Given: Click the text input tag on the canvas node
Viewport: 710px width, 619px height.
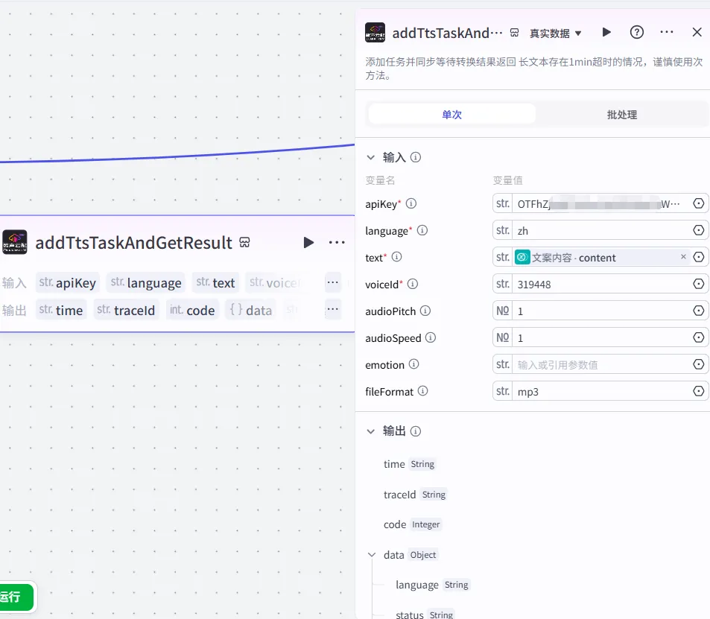Looking at the screenshot, I should click(x=215, y=282).
